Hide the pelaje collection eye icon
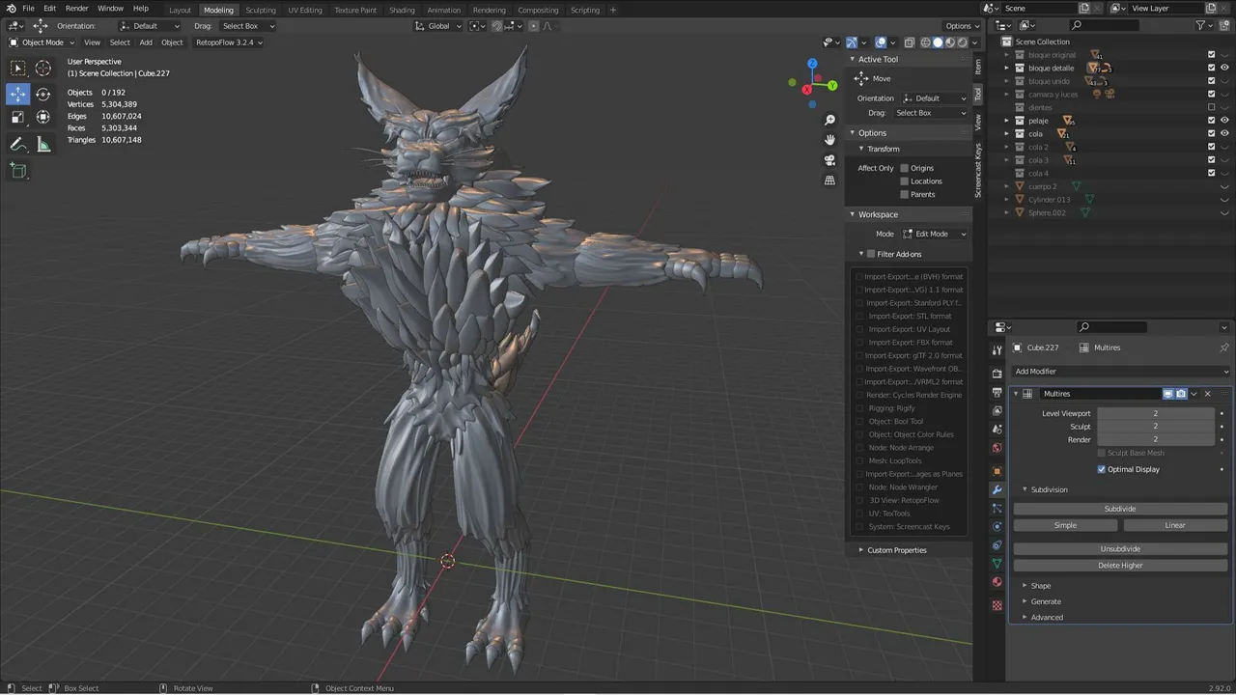 click(x=1225, y=121)
